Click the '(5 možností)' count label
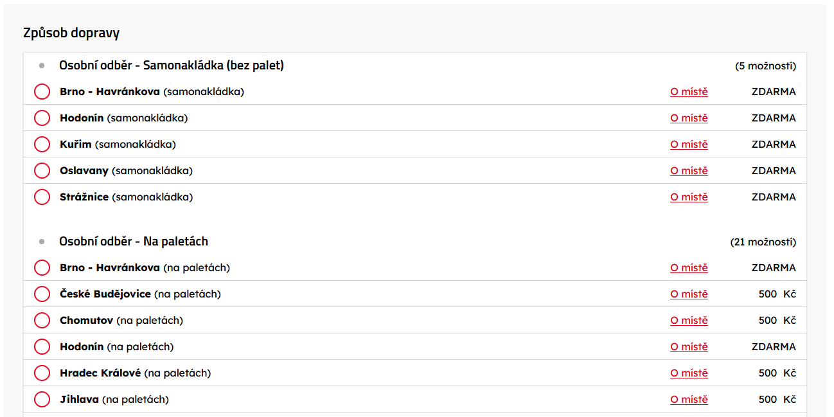 pyautogui.click(x=765, y=66)
